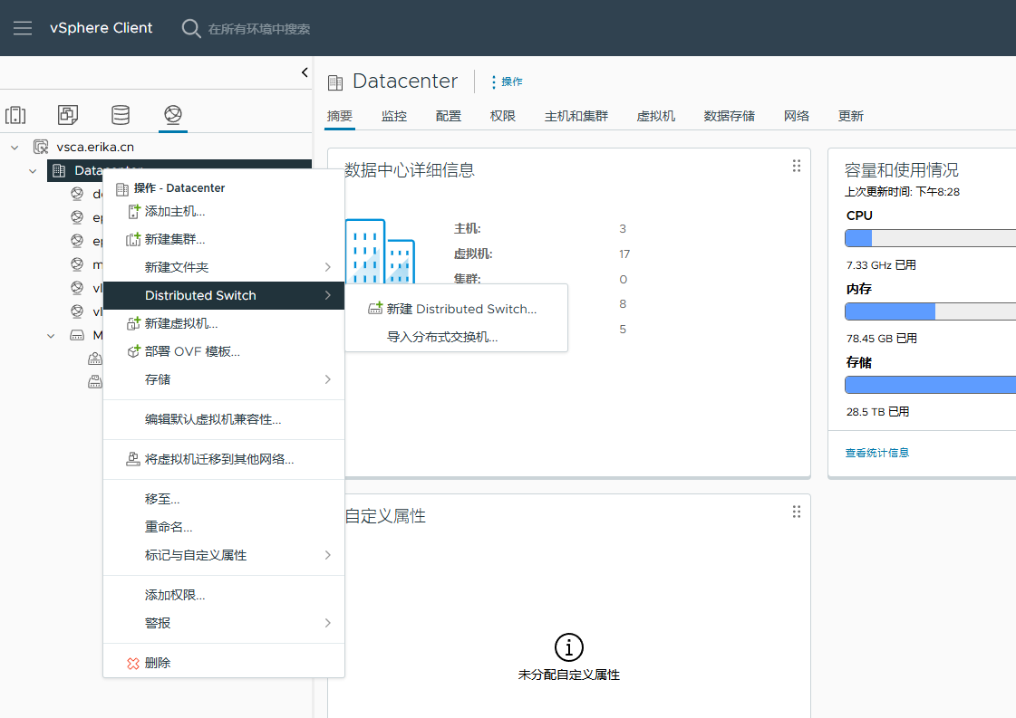1016x718 pixels.
Task: Click the datacenter icon next to Datacenter heading
Action: tap(335, 82)
